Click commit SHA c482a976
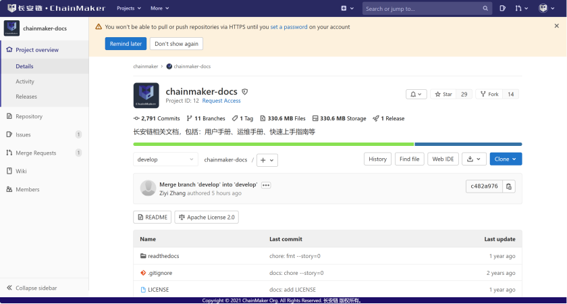 tap(484, 186)
